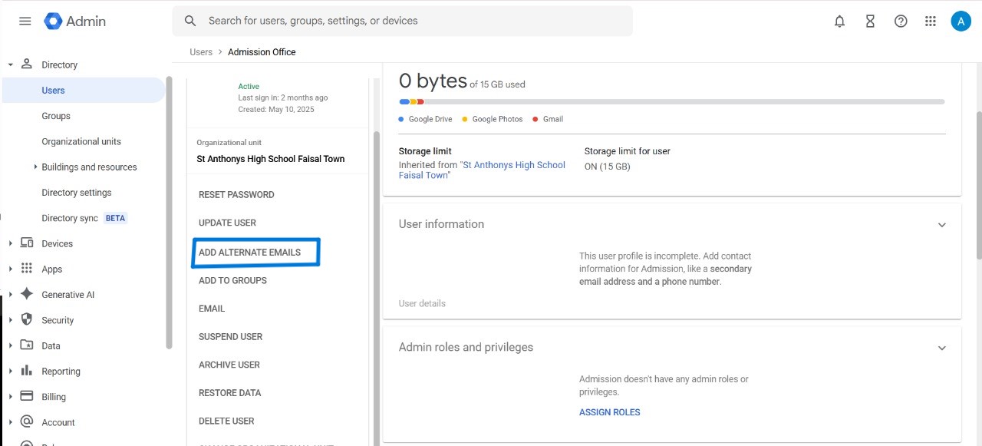Open the help question-mark icon

click(900, 21)
